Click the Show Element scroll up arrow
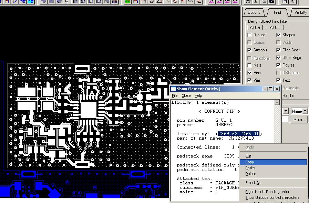The width and height of the screenshot is (309, 203). click(277, 102)
